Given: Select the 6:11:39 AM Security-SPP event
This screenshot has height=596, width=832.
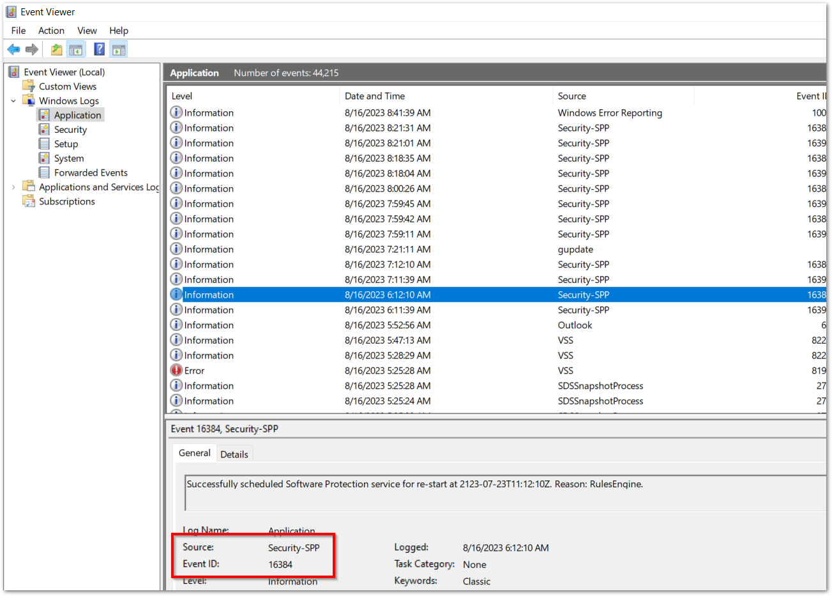Looking at the screenshot, I should pyautogui.click(x=497, y=310).
